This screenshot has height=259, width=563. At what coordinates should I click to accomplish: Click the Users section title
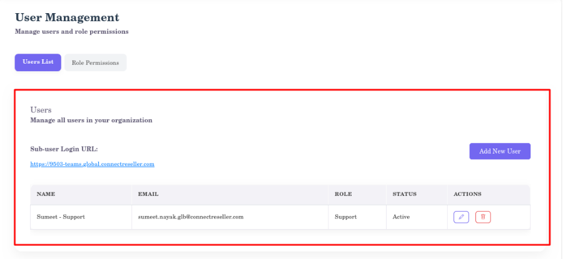click(x=41, y=110)
